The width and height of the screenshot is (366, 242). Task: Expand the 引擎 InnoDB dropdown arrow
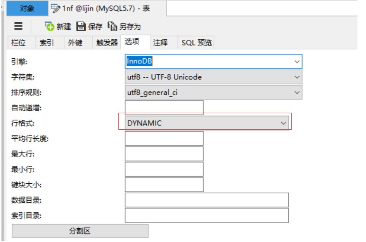click(x=297, y=62)
